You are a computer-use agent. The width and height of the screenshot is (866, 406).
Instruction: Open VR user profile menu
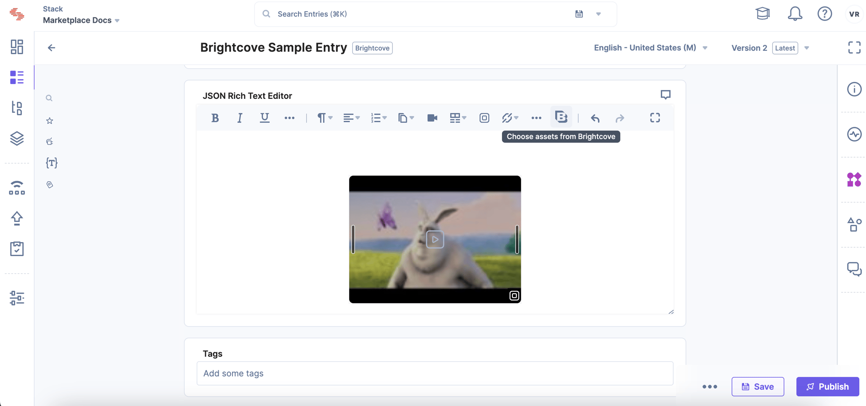[x=854, y=14]
